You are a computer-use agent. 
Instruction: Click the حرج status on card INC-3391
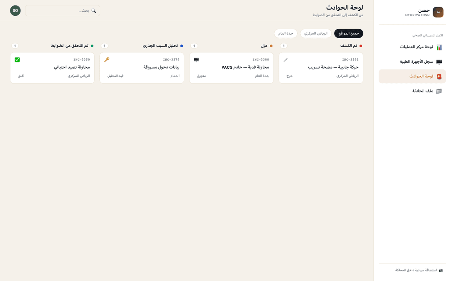(290, 76)
